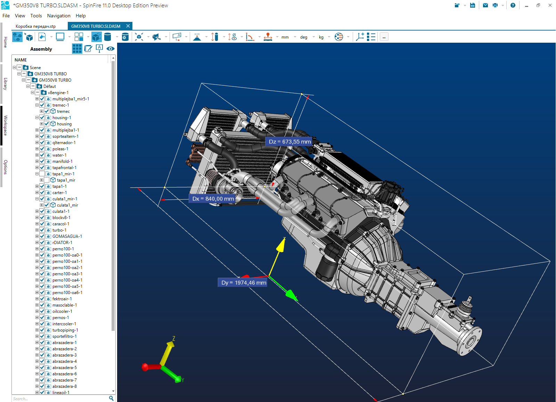Uncheck the rDIATOR-1 checkbox
Viewport: 556px width, 402px height.
click(x=42, y=243)
